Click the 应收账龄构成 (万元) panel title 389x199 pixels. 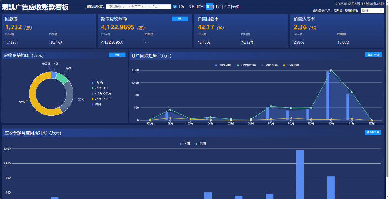(x=24, y=55)
